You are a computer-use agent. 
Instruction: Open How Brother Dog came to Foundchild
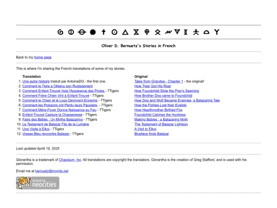click(163, 96)
